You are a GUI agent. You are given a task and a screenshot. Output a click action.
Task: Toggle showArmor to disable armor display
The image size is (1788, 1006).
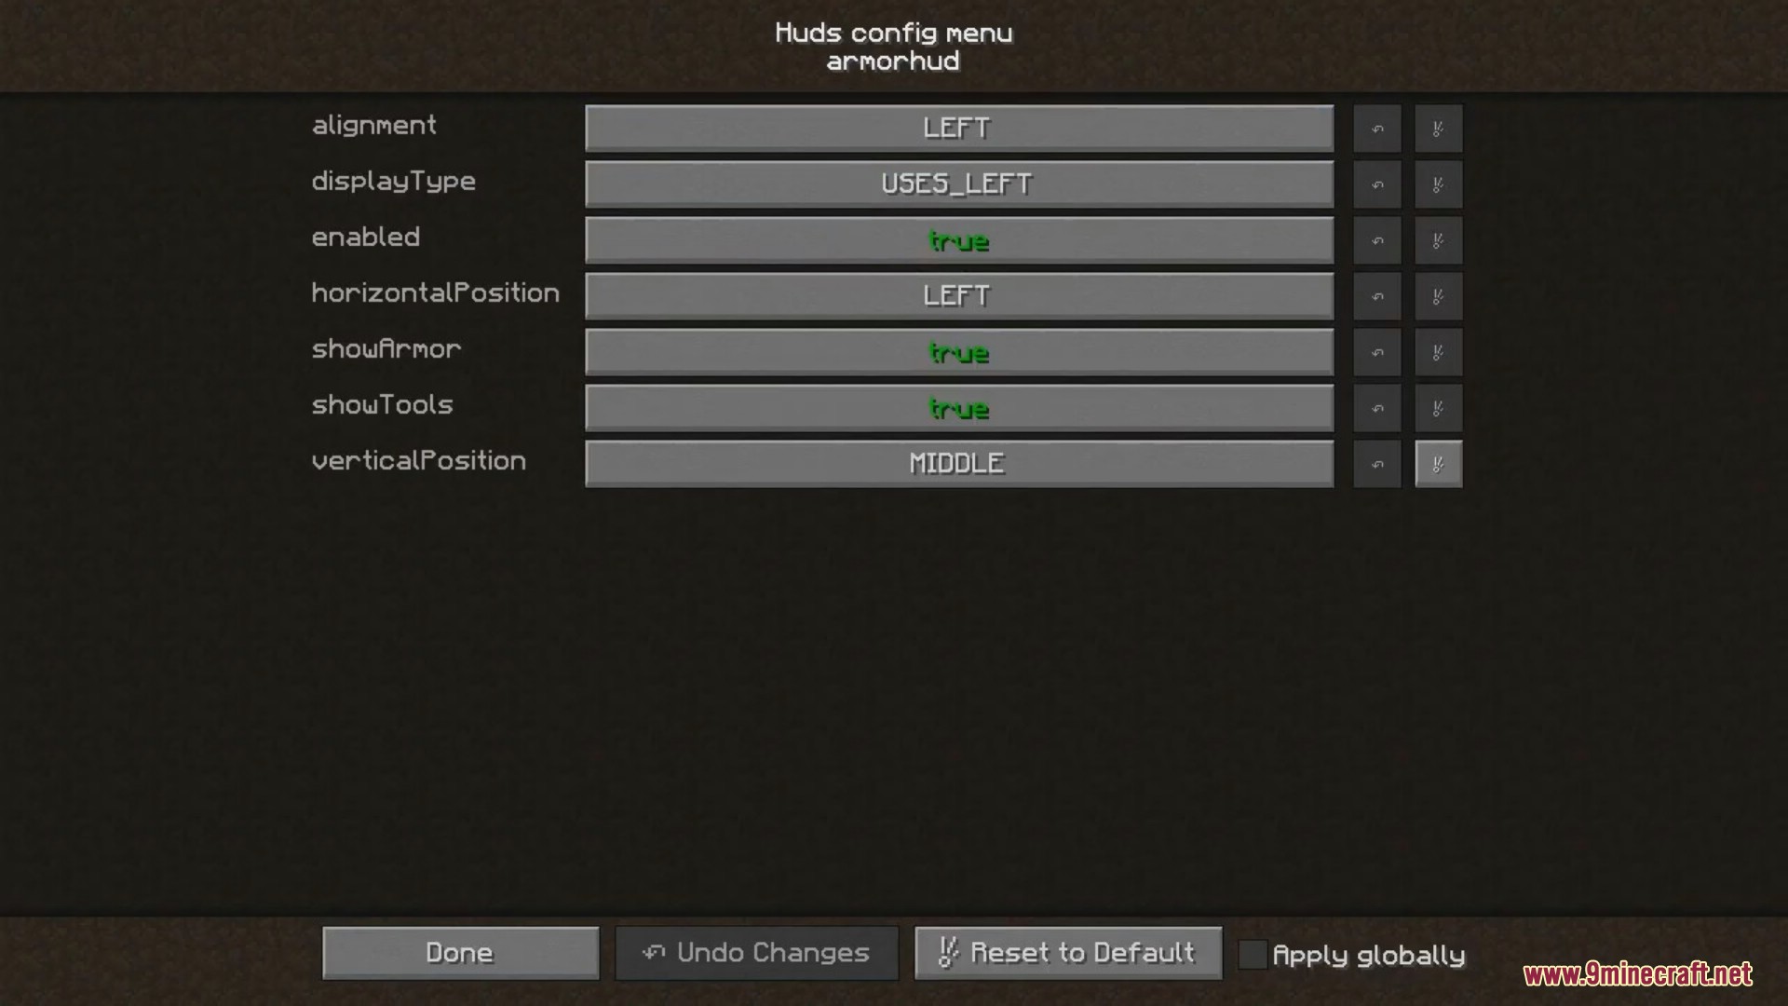click(958, 351)
